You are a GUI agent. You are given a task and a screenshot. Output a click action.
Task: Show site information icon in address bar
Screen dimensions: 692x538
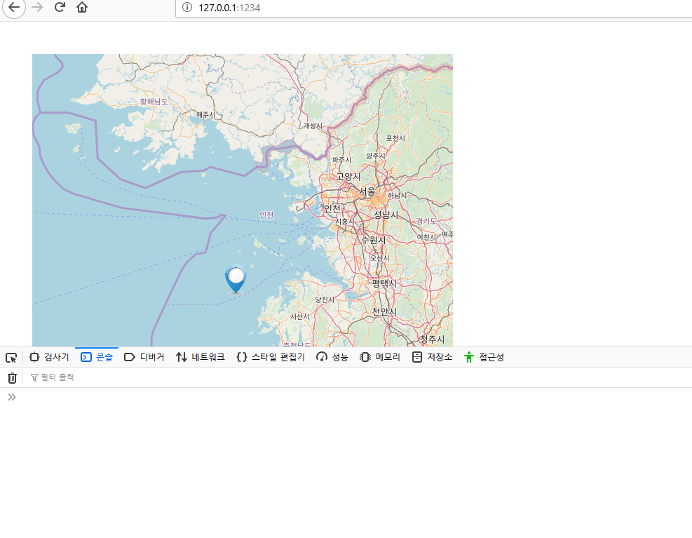click(x=187, y=8)
